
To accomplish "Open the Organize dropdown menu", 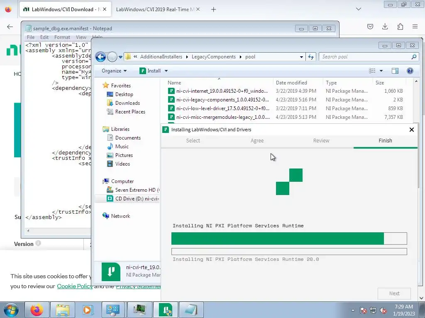I will click(114, 71).
